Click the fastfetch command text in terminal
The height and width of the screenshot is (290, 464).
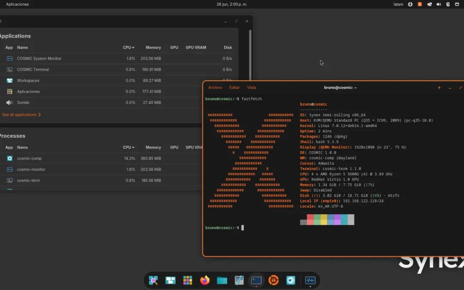tap(251, 99)
